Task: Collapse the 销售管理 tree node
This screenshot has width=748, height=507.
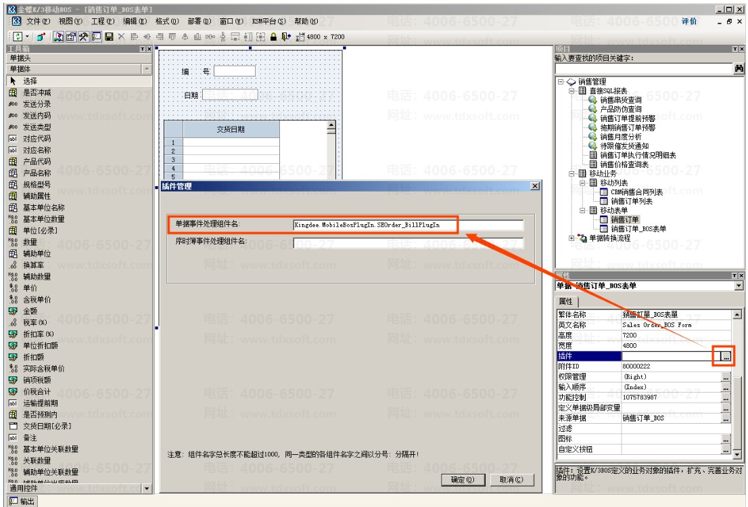Action: [x=561, y=82]
